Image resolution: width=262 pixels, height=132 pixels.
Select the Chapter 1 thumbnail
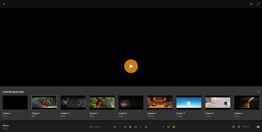coord(15,103)
